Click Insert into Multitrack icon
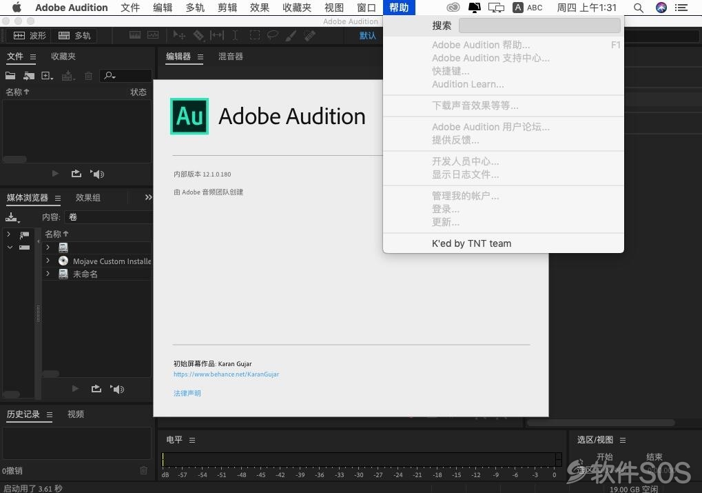Screen dimensions: 702x493 [x=68, y=76]
